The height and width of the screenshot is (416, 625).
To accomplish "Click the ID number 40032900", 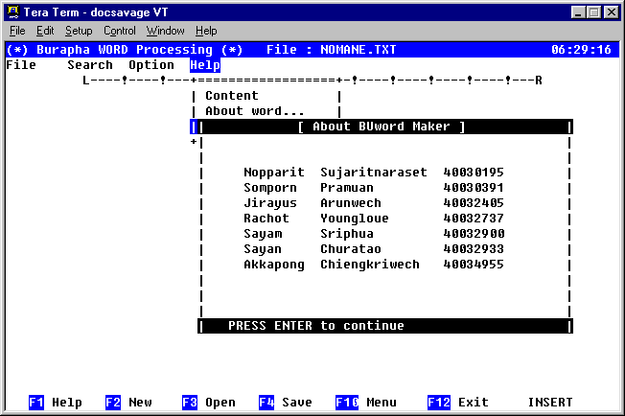I will [x=474, y=234].
